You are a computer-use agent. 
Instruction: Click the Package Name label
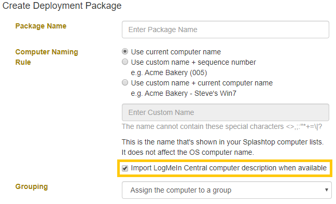click(41, 26)
